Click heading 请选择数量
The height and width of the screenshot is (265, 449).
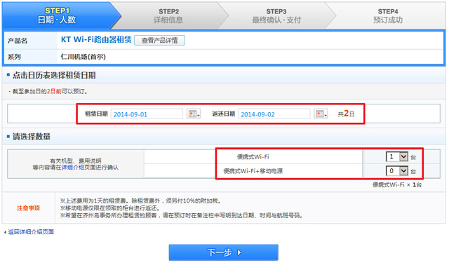[x=32, y=137]
